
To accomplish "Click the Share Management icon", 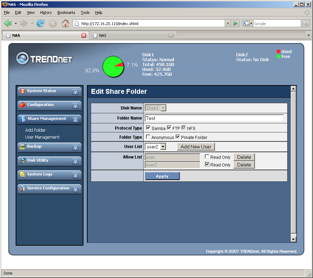I will 23,119.
